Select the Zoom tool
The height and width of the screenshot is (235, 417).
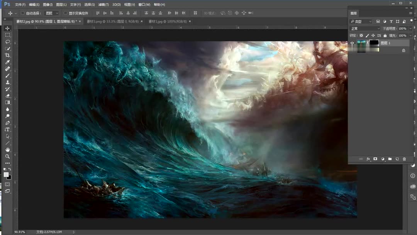tap(8, 156)
